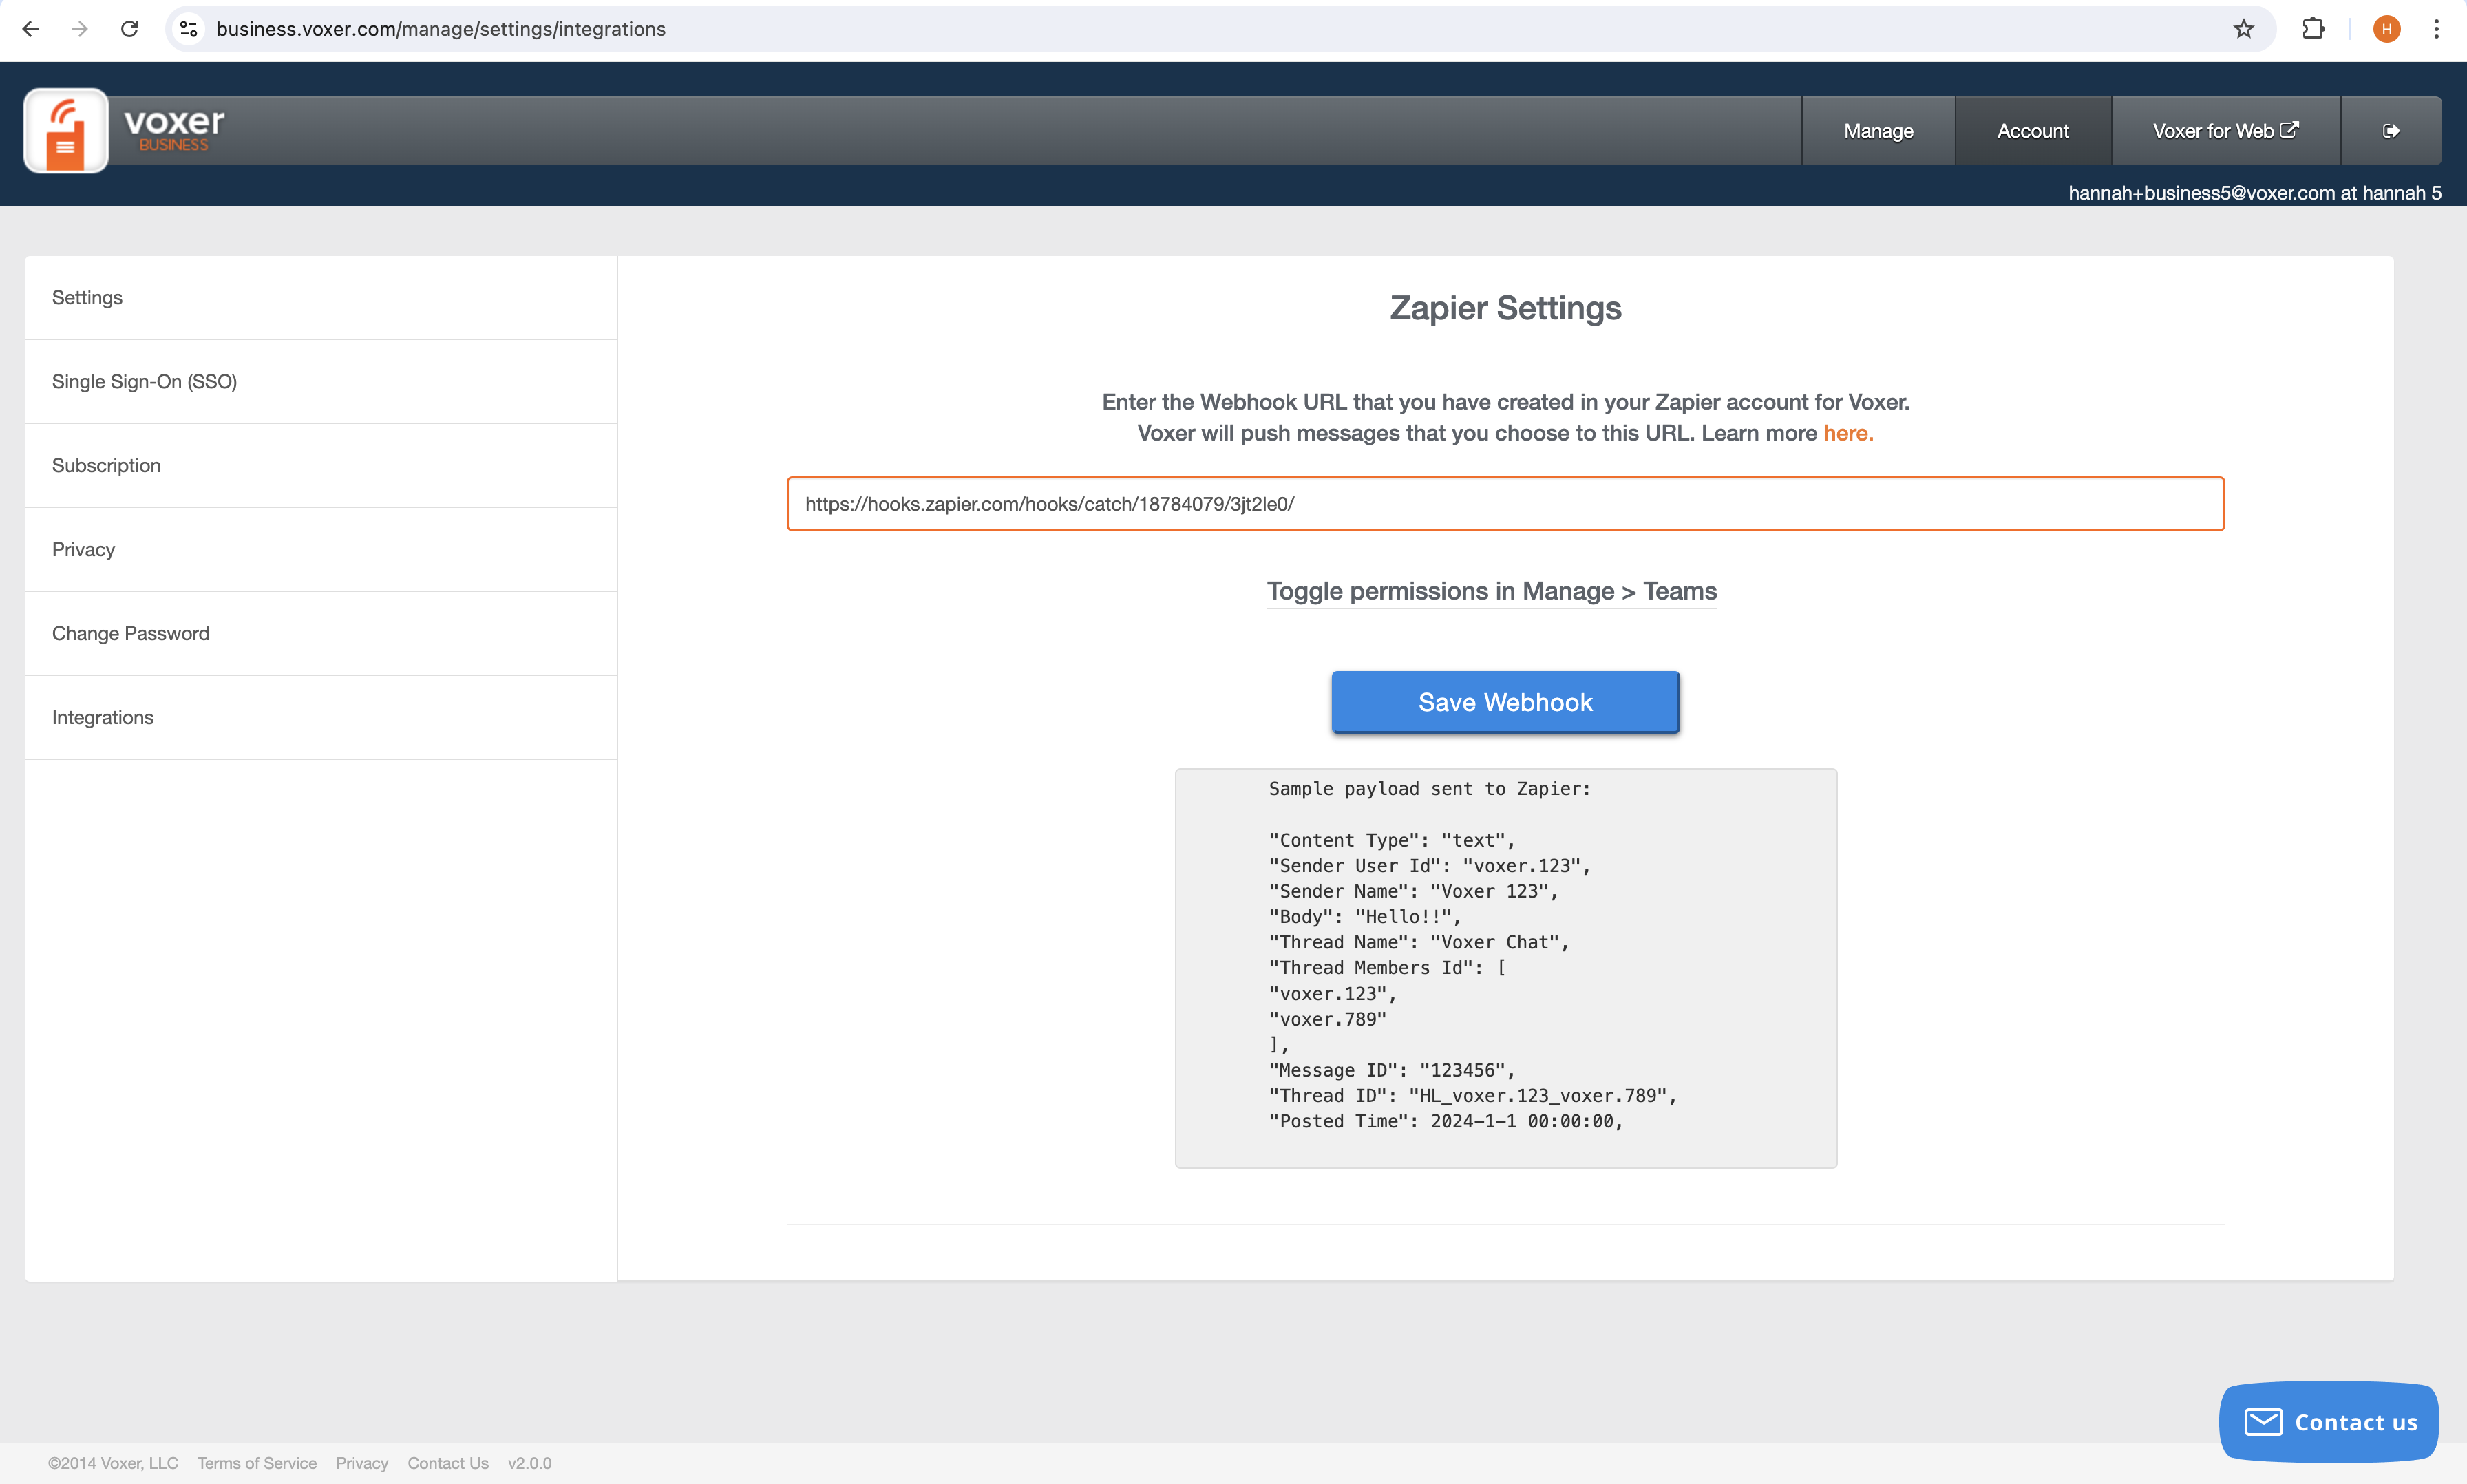Image resolution: width=2467 pixels, height=1484 pixels.
Task: Click the browser forward arrow
Action: coord(80,29)
